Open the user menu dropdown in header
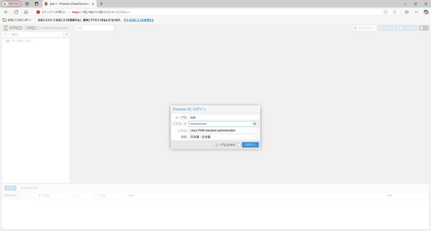This screenshot has width=431, height=231. [x=423, y=28]
